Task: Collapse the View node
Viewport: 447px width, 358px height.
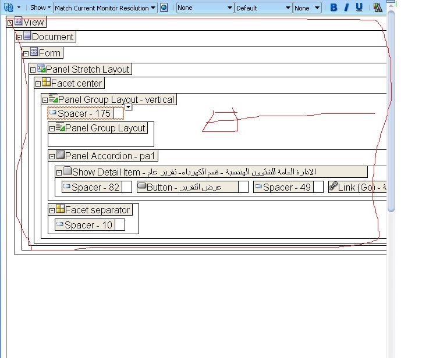Action: click(10, 23)
